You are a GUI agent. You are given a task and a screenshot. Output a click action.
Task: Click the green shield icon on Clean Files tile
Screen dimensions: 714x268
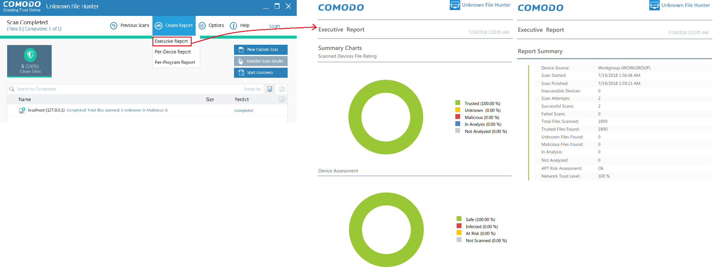coord(30,55)
